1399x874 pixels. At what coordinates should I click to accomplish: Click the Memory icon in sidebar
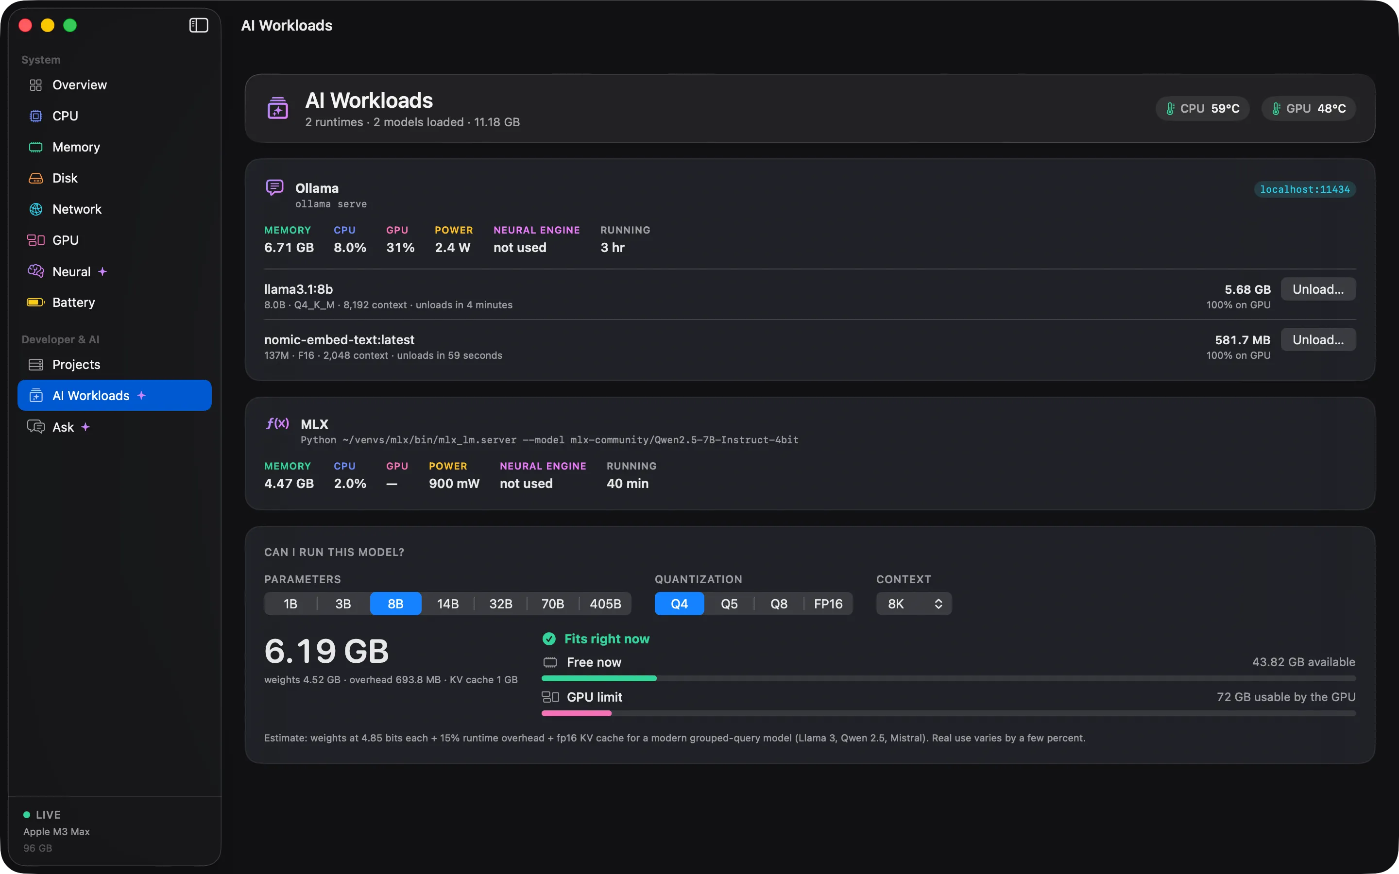click(x=36, y=147)
